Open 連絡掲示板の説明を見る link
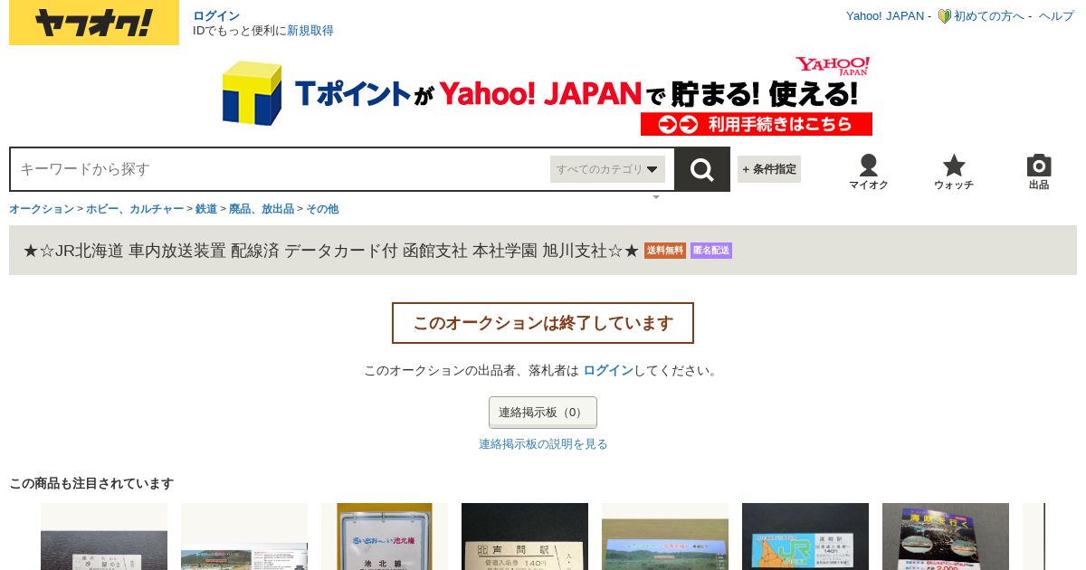Image resolution: width=1086 pixels, height=570 pixels. click(543, 444)
